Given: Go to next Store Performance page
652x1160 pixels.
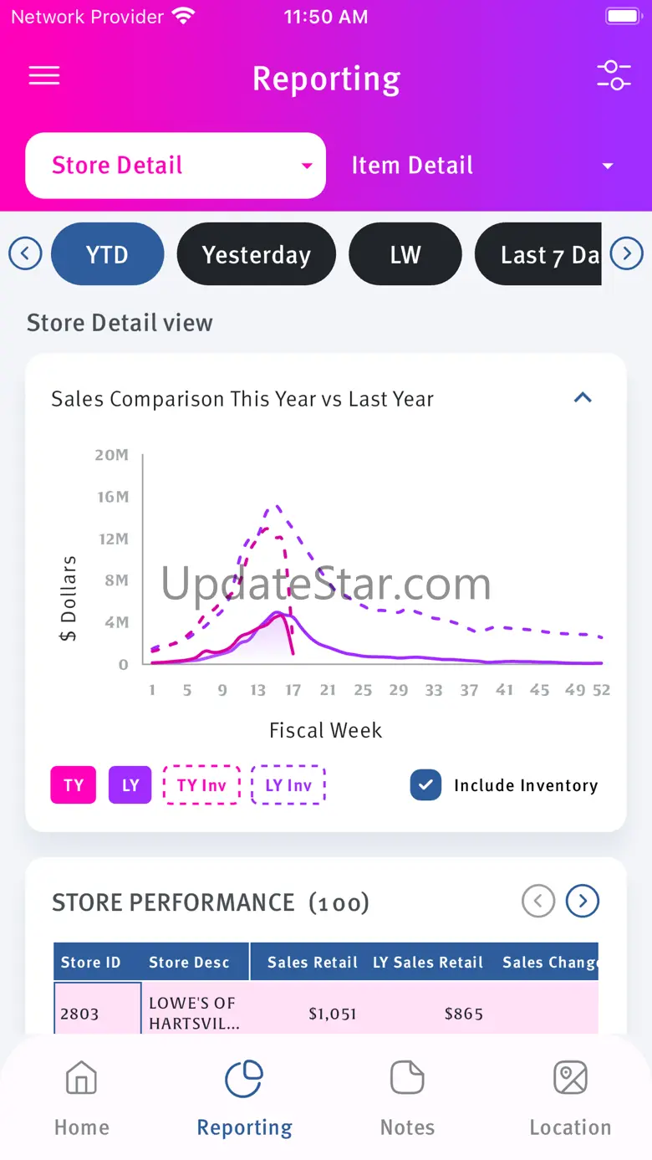Looking at the screenshot, I should [583, 901].
